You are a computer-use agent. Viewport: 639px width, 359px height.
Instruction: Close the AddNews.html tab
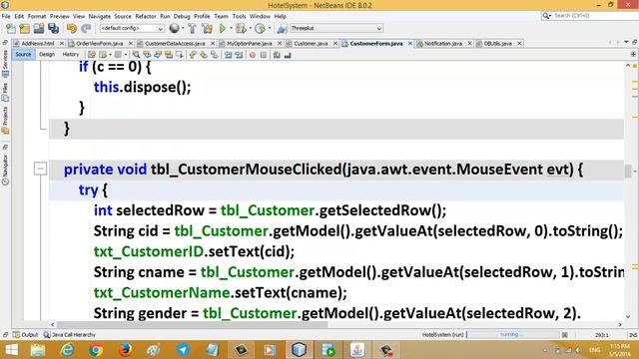(x=62, y=43)
